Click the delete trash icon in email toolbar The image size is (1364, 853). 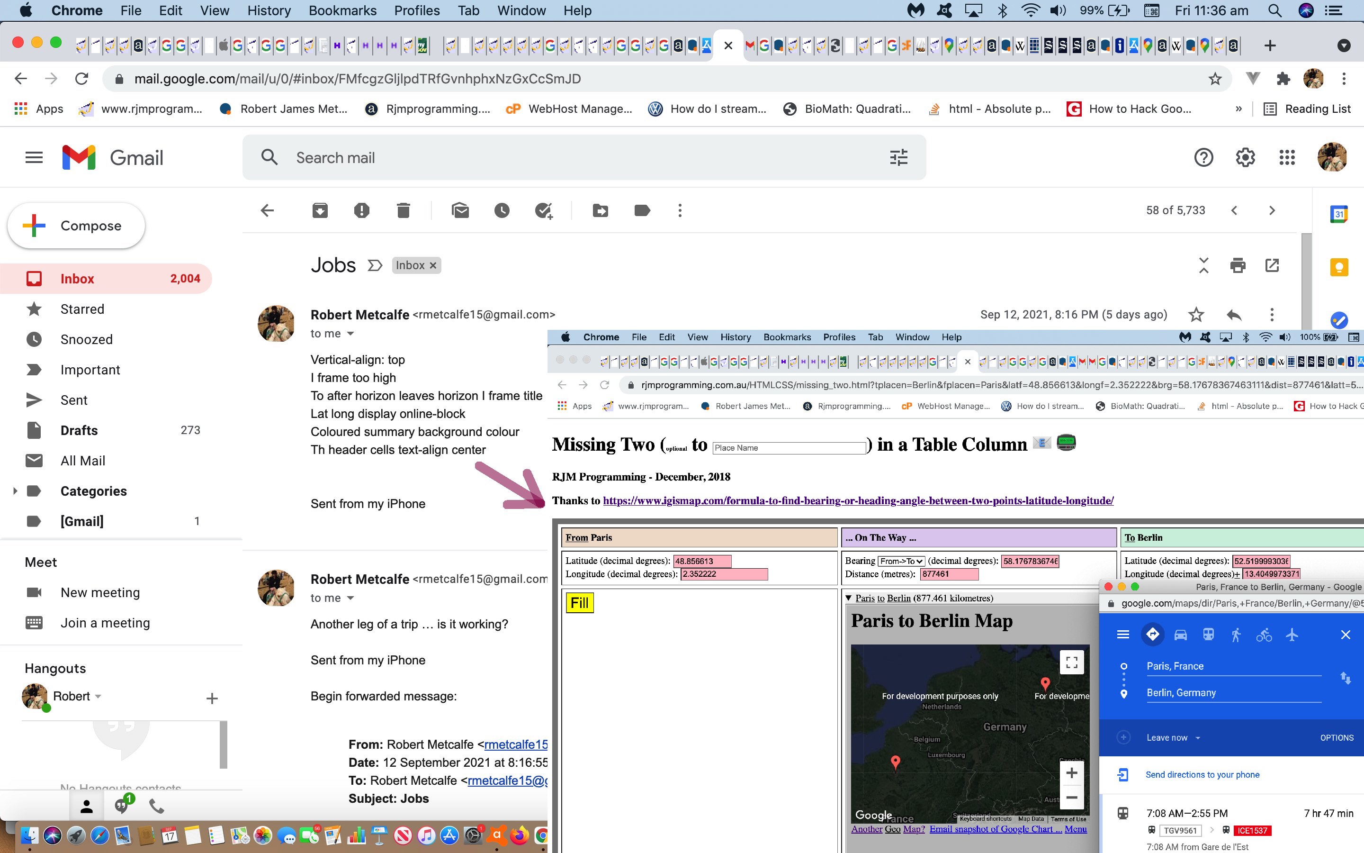click(x=404, y=210)
